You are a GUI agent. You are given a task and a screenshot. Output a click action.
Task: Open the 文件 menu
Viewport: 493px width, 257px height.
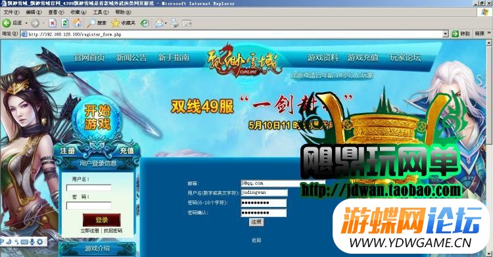point(11,12)
